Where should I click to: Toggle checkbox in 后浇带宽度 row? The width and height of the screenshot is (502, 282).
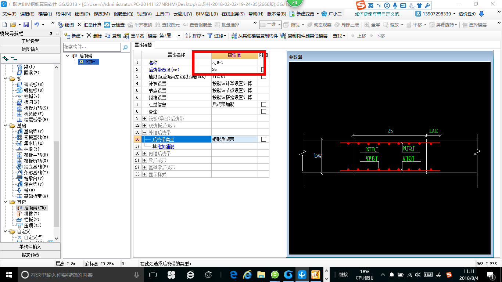click(x=263, y=69)
